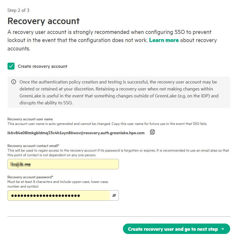
Task: Click the password requirements hint text
Action: pyautogui.click(x=58, y=184)
